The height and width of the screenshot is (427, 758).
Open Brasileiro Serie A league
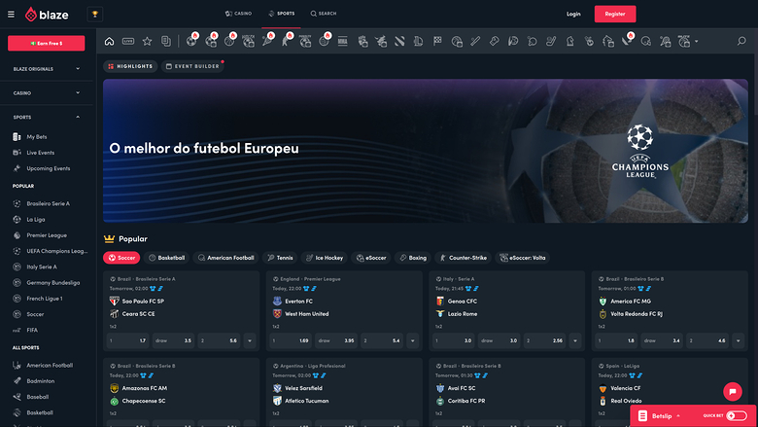(48, 203)
